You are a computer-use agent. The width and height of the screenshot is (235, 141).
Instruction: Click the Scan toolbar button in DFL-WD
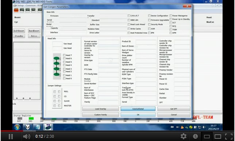(28, 10)
